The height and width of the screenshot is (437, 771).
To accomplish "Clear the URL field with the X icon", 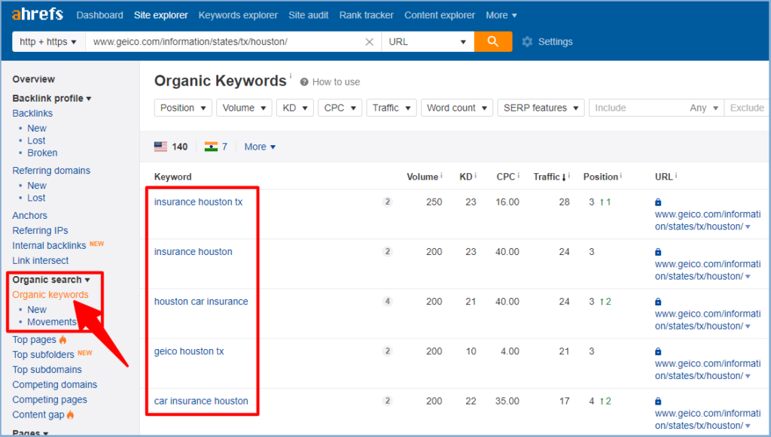I will click(369, 42).
